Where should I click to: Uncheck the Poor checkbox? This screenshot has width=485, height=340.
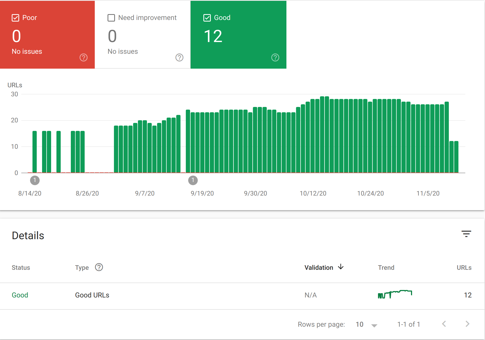(x=15, y=18)
